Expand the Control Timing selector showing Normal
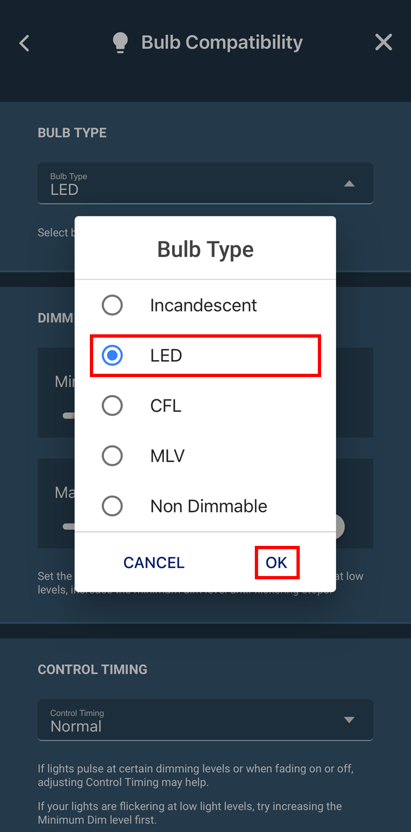 pyautogui.click(x=206, y=720)
